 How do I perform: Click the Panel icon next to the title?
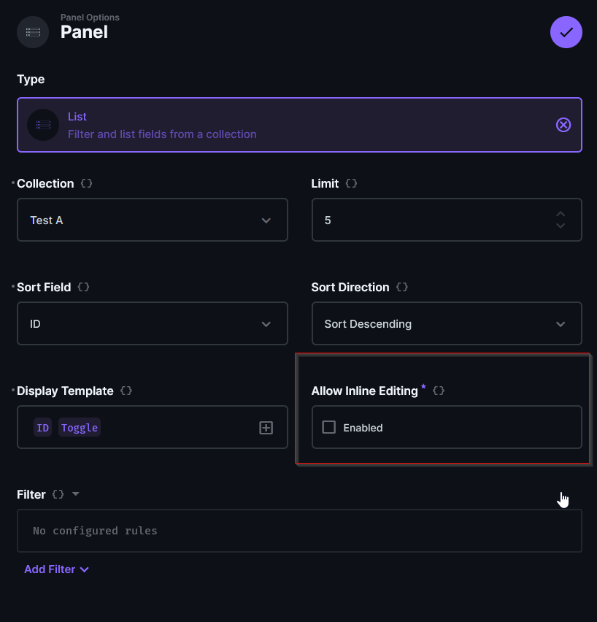click(32, 31)
